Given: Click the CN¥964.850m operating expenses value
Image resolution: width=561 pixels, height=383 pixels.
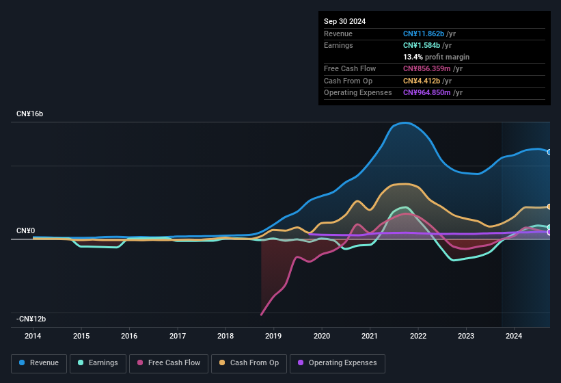Looking at the screenshot, I should (427, 93).
